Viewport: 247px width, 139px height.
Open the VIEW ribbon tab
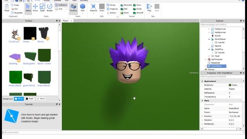coord(74,1)
